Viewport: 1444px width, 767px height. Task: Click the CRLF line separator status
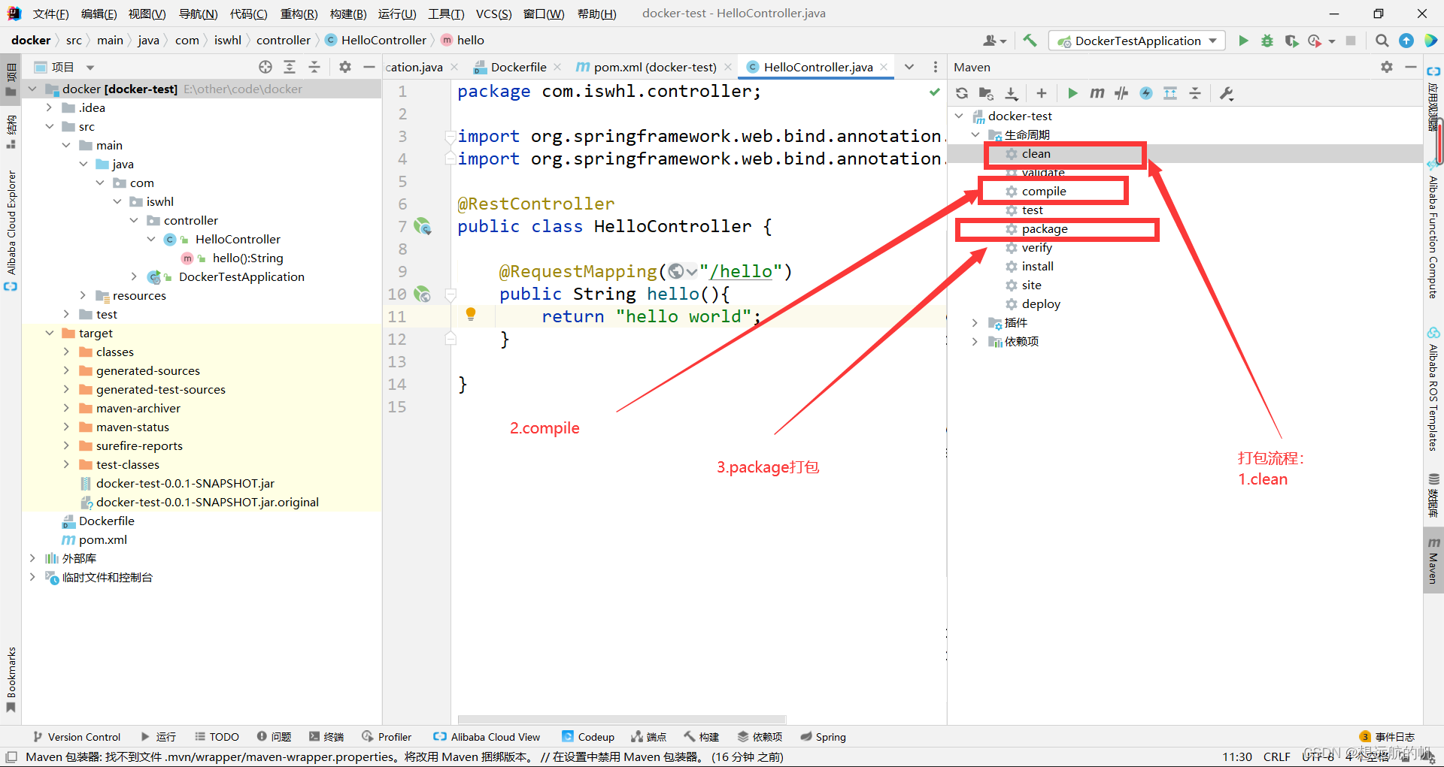pyautogui.click(x=1276, y=756)
